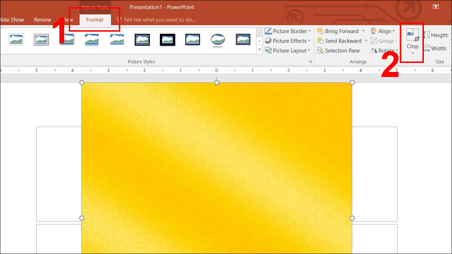
Task: Pick the last double-frame black picture style
Action: (x=243, y=40)
